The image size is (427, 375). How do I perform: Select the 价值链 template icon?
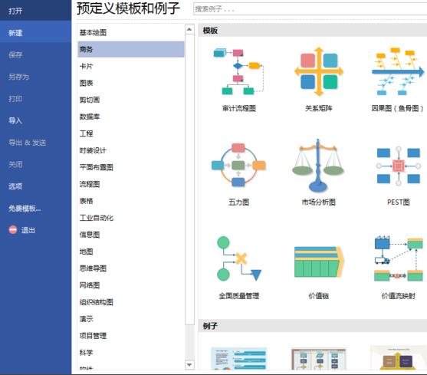pyautogui.click(x=319, y=262)
